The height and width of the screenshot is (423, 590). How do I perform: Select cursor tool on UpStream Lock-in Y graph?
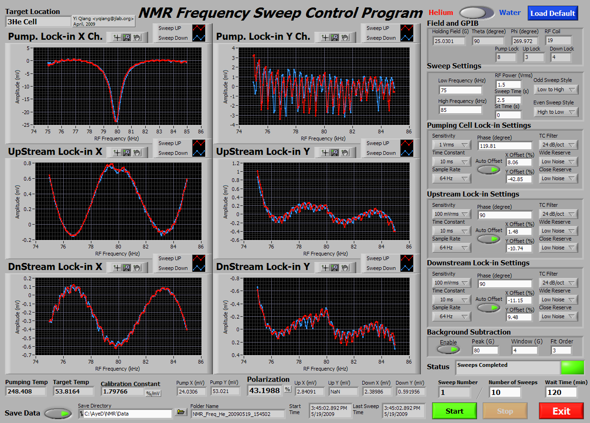click(x=324, y=153)
